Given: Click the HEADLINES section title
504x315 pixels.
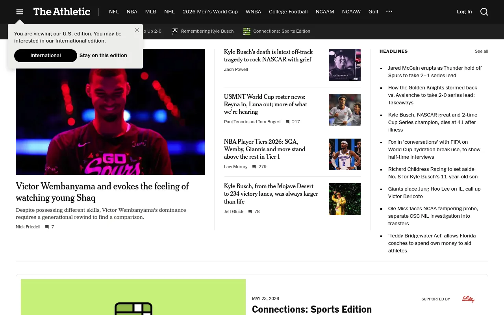Looking at the screenshot, I should pyautogui.click(x=394, y=51).
